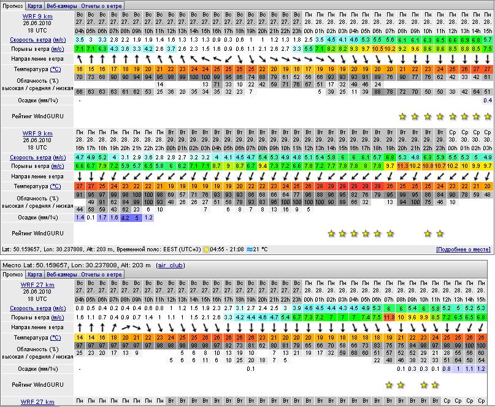Click last rating star in WRF 27 km table
495x407 pixels.
coord(435,385)
